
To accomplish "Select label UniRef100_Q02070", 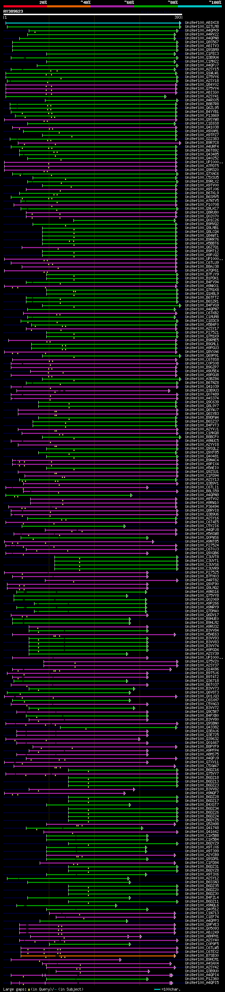I will pos(202,216).
